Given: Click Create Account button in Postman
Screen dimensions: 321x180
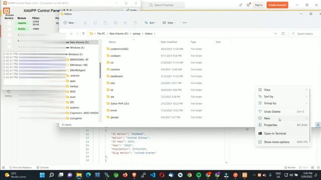Looking at the screenshot, I should point(277,5).
